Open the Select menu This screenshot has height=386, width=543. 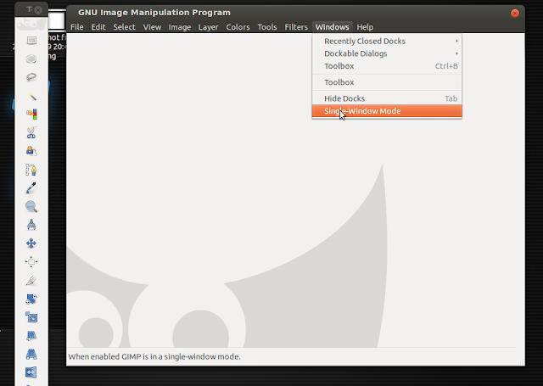(124, 27)
